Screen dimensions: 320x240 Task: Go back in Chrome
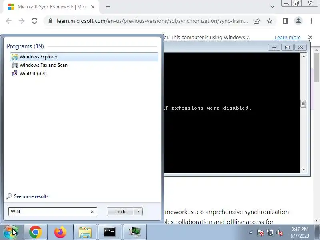[x=8, y=21]
